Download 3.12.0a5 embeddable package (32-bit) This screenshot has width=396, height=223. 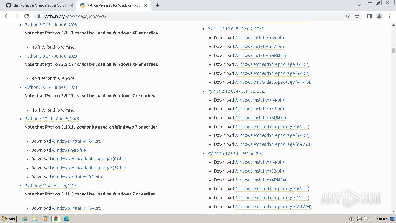(x=272, y=73)
